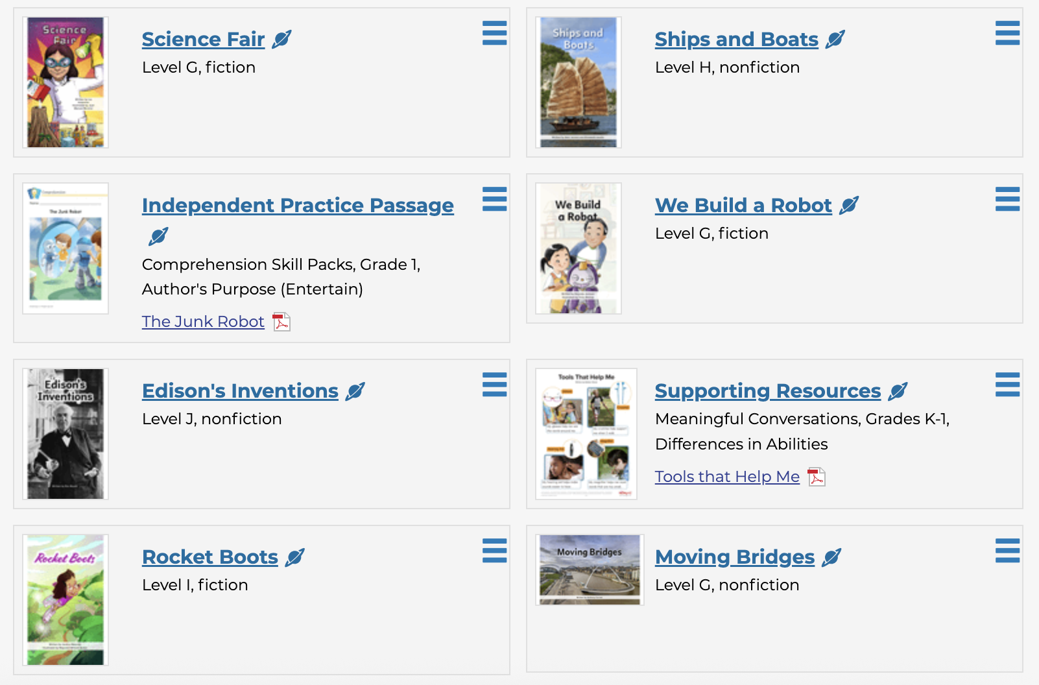1039x685 pixels.
Task: Expand the options menu on Edison's Inventions card
Action: pos(494,385)
